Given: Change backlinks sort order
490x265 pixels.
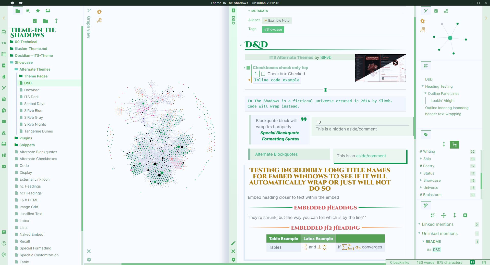Looking at the screenshot, I should (455, 215).
